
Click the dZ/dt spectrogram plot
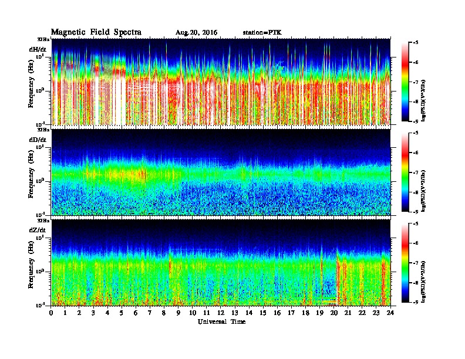click(x=221, y=263)
